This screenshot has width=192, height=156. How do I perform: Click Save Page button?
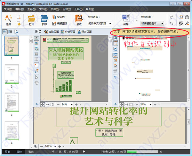(x=84, y=32)
